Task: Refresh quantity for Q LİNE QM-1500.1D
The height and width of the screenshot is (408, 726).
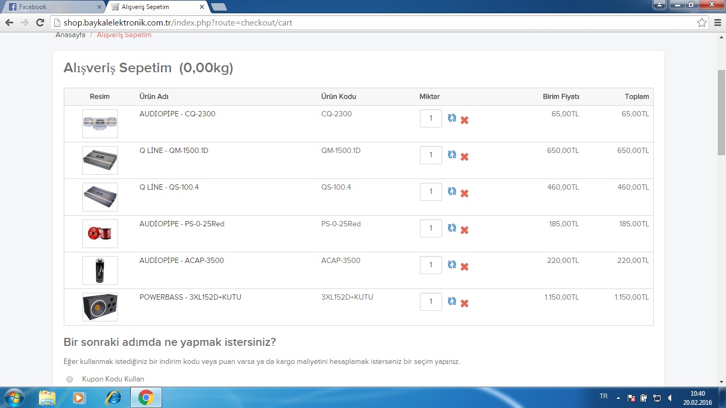Action: coord(452,155)
